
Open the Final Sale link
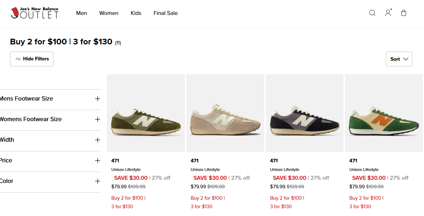click(166, 13)
